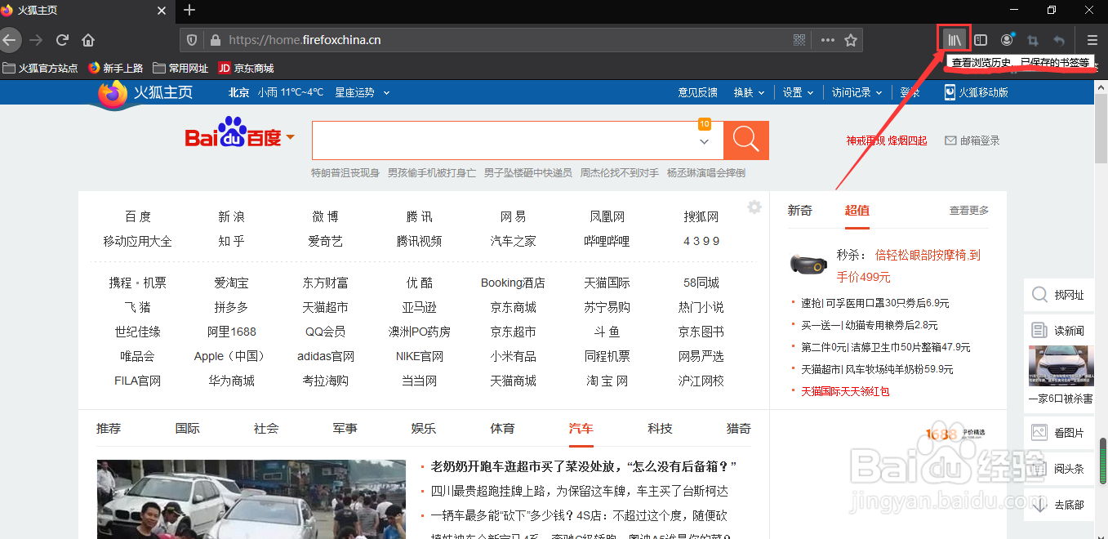
Task: Click the screenshot crop tool icon
Action: 1033,40
